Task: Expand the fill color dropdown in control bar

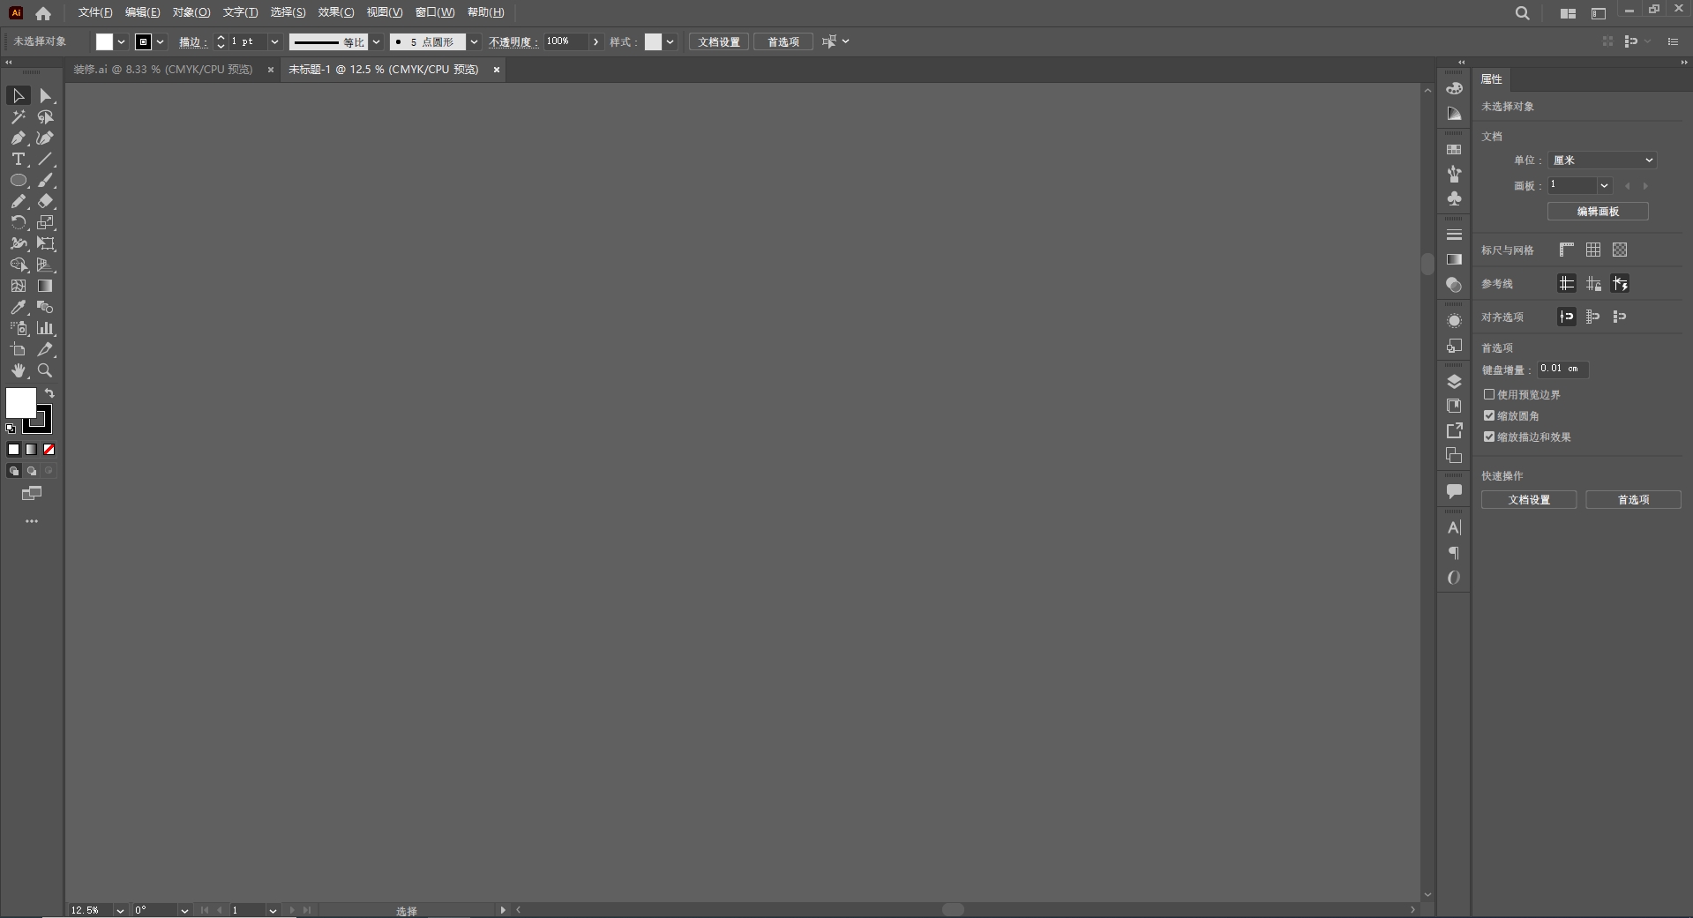Action: [121, 41]
